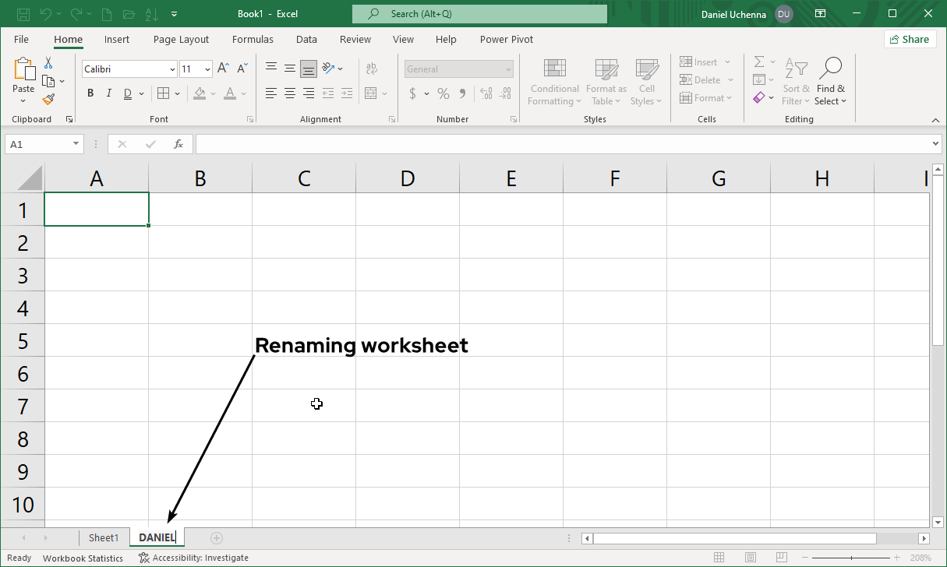The width and height of the screenshot is (947, 567).
Task: Toggle underline on the selected cell
Action: point(126,93)
